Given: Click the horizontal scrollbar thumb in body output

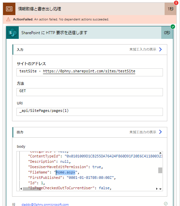Looking at the screenshot, I should click(32, 189).
